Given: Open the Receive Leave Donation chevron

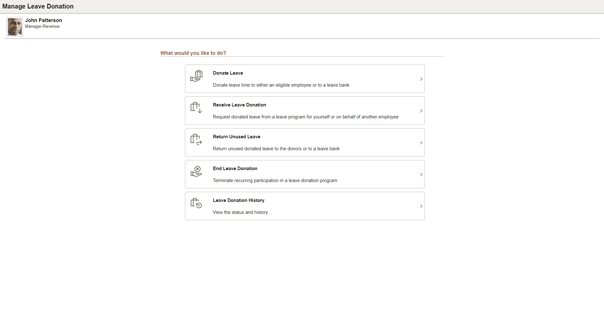Looking at the screenshot, I should tap(421, 111).
